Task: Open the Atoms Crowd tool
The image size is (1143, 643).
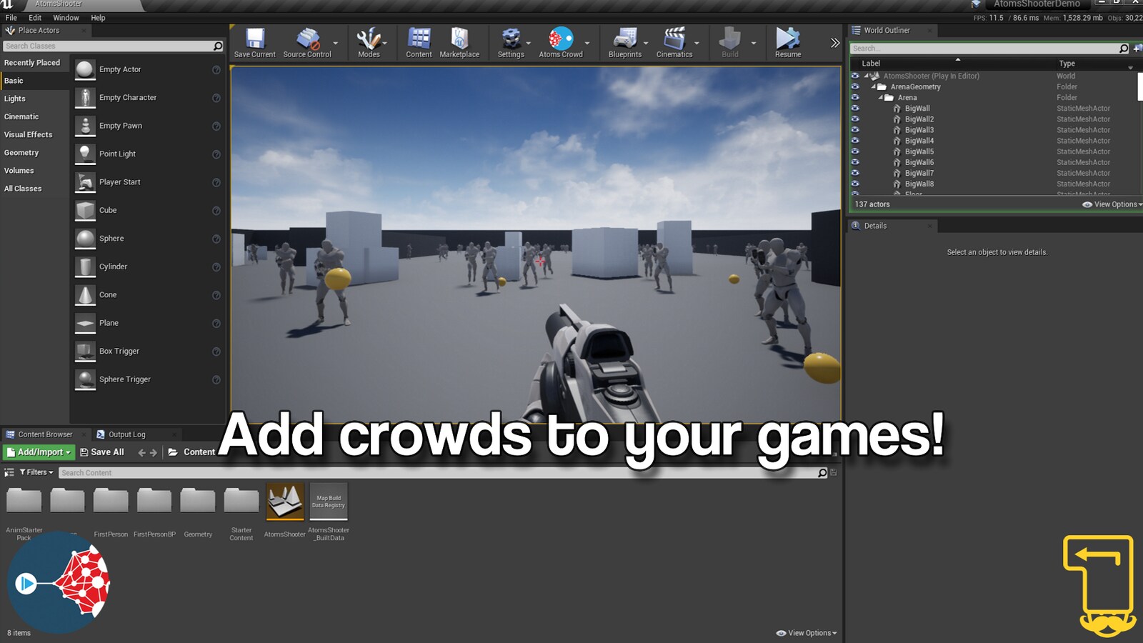Action: [x=561, y=39]
